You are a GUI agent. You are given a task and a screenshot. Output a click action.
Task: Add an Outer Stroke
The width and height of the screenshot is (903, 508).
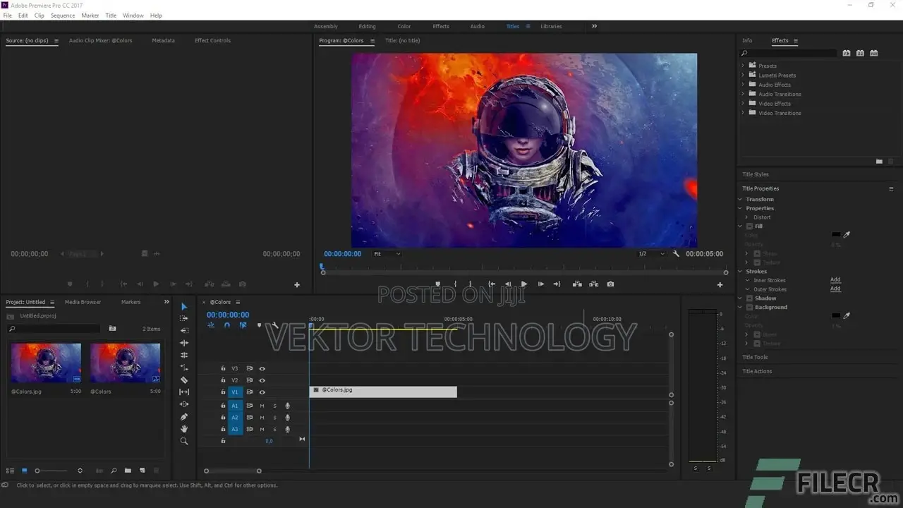[835, 289]
